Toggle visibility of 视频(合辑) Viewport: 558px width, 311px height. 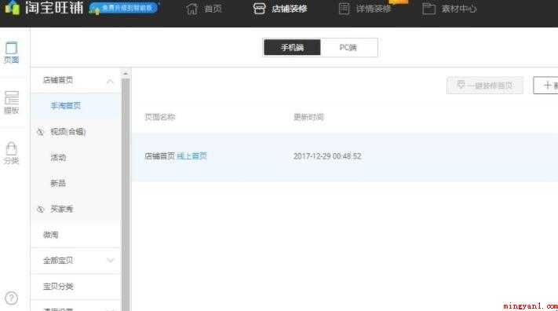coord(40,132)
